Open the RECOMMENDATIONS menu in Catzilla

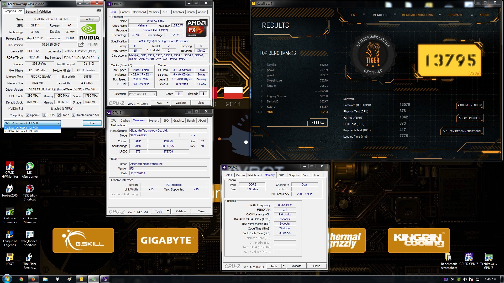click(417, 15)
